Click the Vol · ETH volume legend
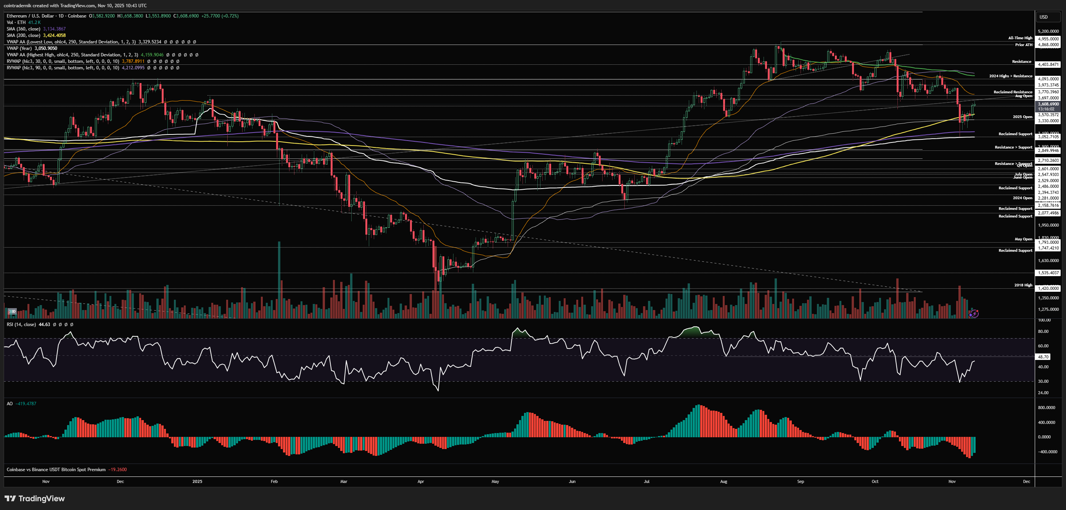This screenshot has height=510, width=1066. coord(16,22)
